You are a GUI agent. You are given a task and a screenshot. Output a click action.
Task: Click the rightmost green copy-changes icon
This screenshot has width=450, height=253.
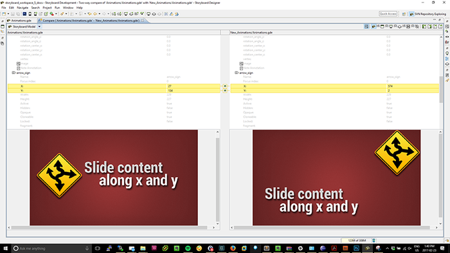(x=440, y=26)
